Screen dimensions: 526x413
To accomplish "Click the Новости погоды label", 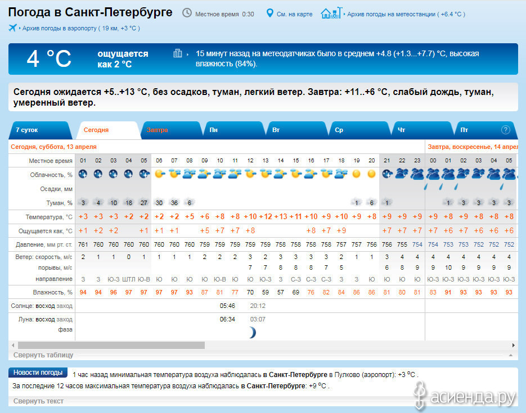I will pyautogui.click(x=38, y=373).
